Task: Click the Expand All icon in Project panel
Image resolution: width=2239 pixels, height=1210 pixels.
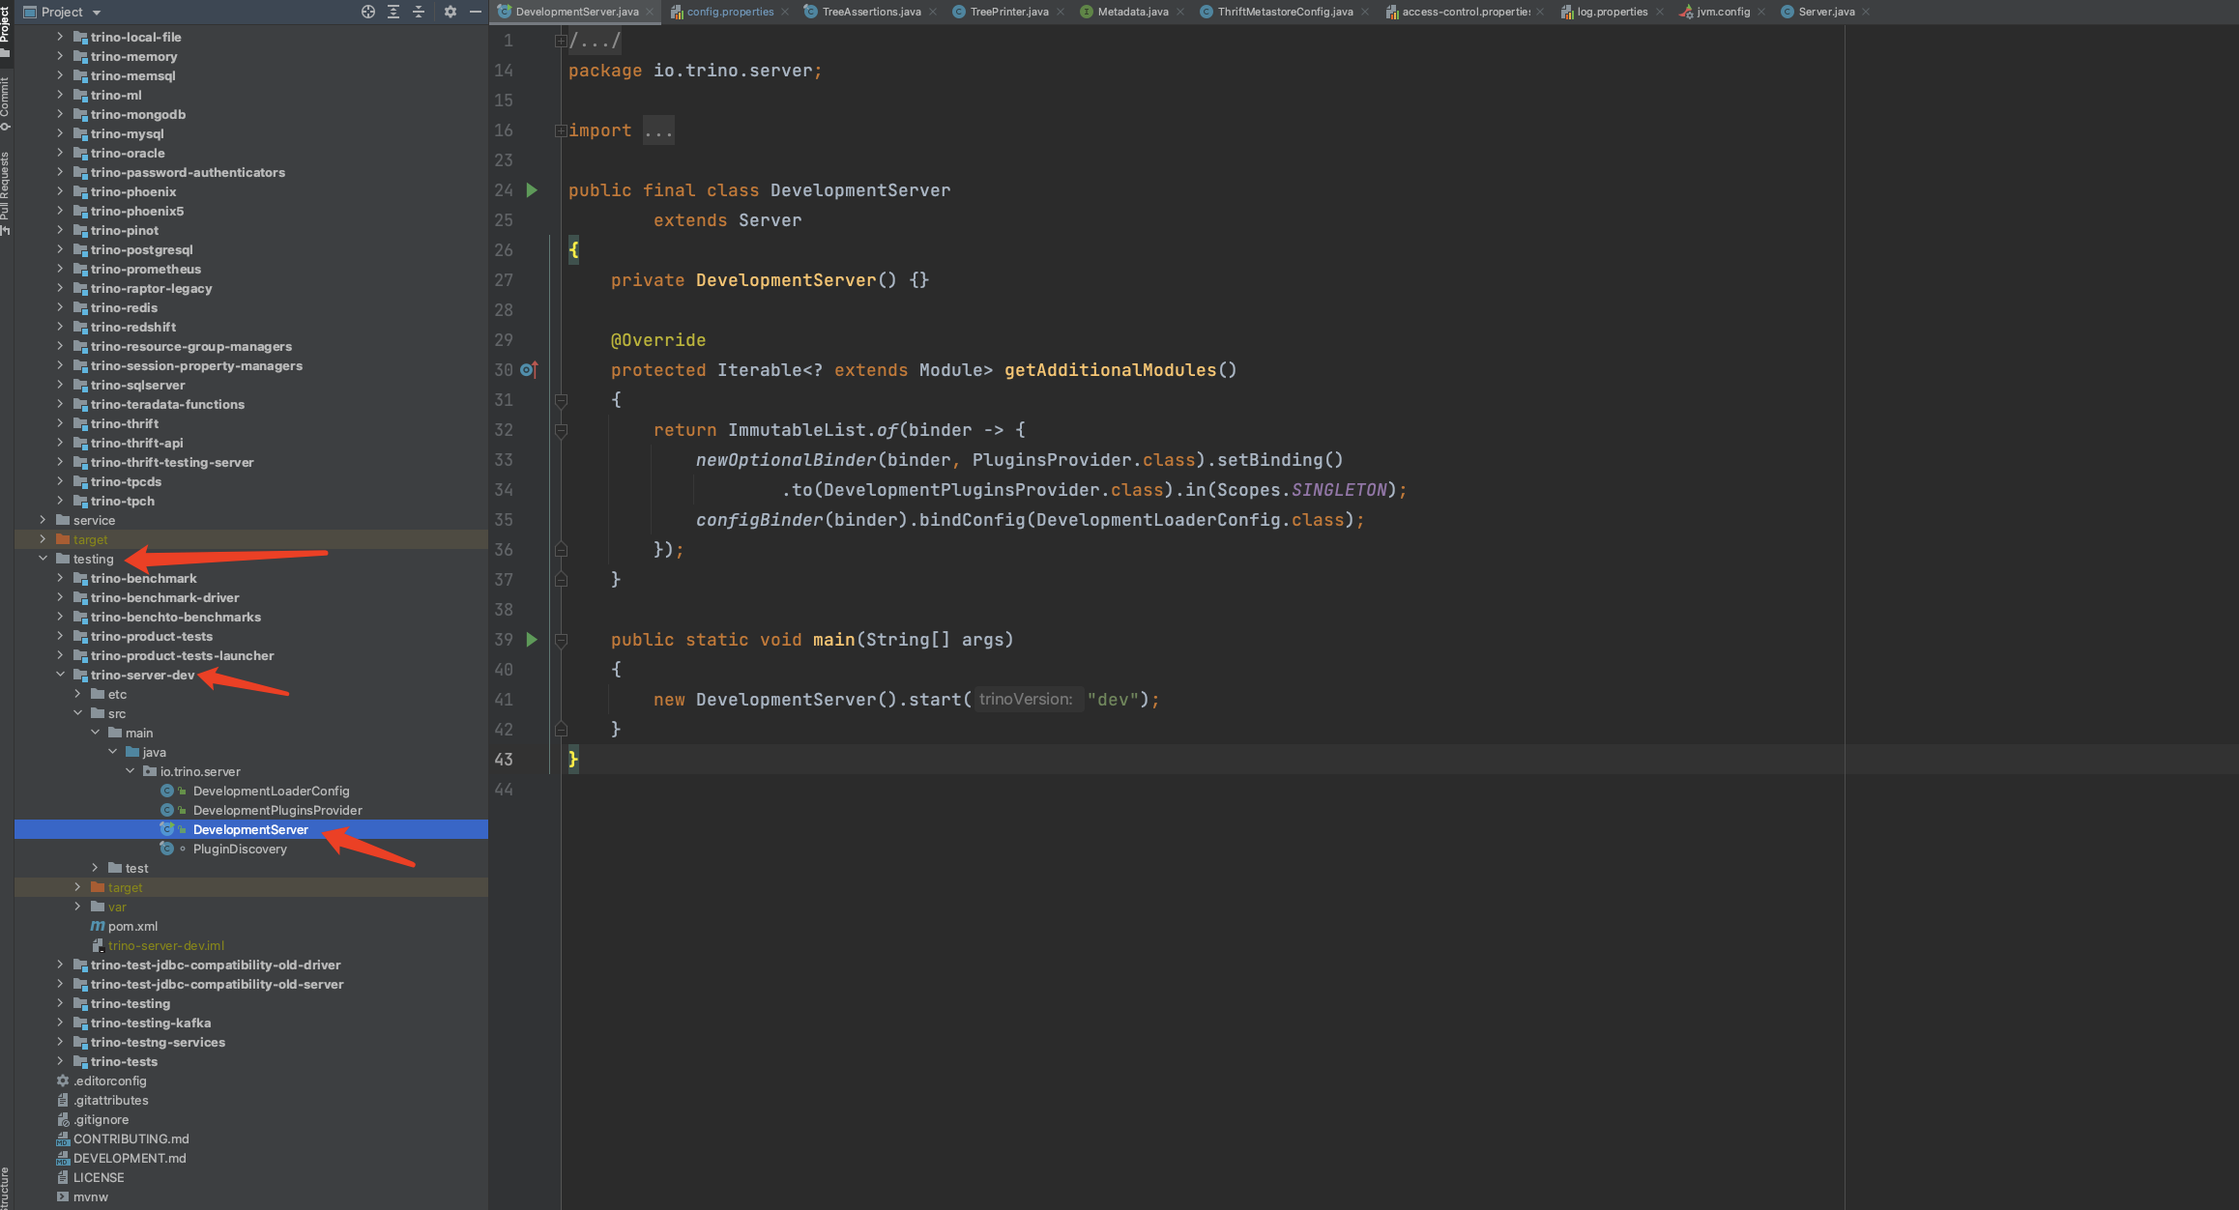Action: coord(393,12)
